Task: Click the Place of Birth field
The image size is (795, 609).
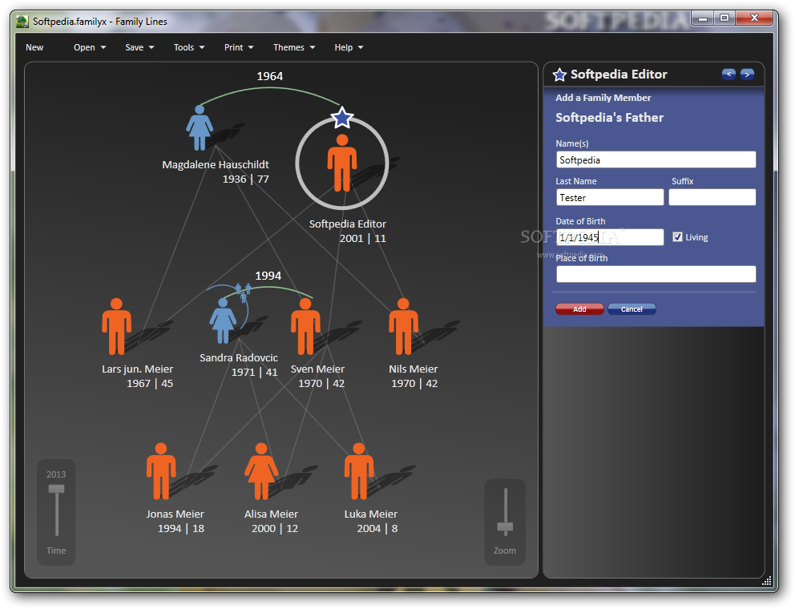Action: (656, 274)
